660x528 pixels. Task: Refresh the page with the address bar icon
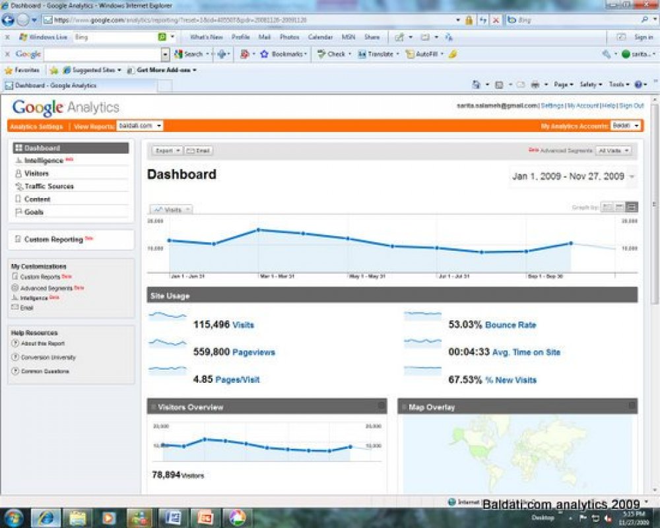pos(483,20)
